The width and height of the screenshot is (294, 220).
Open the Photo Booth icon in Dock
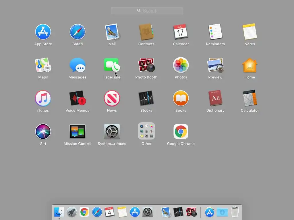[x=191, y=212]
